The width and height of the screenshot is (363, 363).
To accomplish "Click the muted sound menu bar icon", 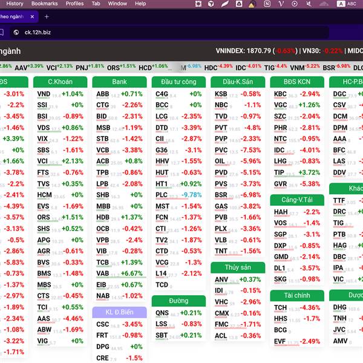I will [309, 4].
